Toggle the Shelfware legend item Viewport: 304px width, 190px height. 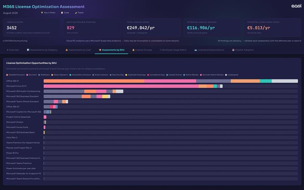click(44, 75)
